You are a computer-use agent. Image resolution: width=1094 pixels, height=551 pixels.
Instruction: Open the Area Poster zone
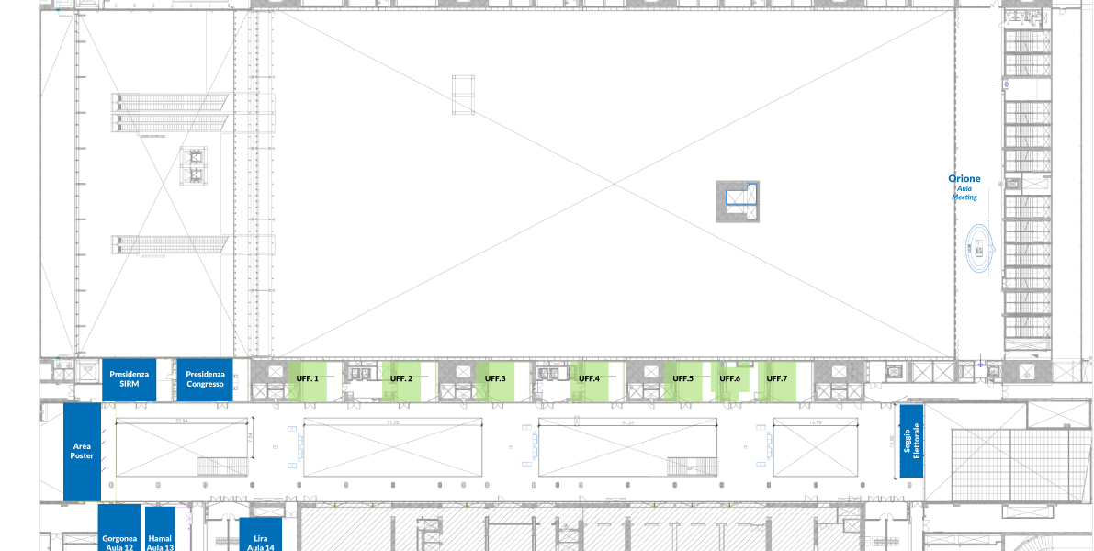[x=82, y=451]
